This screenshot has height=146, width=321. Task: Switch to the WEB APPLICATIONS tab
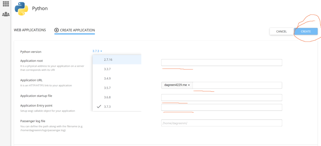[x=30, y=30]
